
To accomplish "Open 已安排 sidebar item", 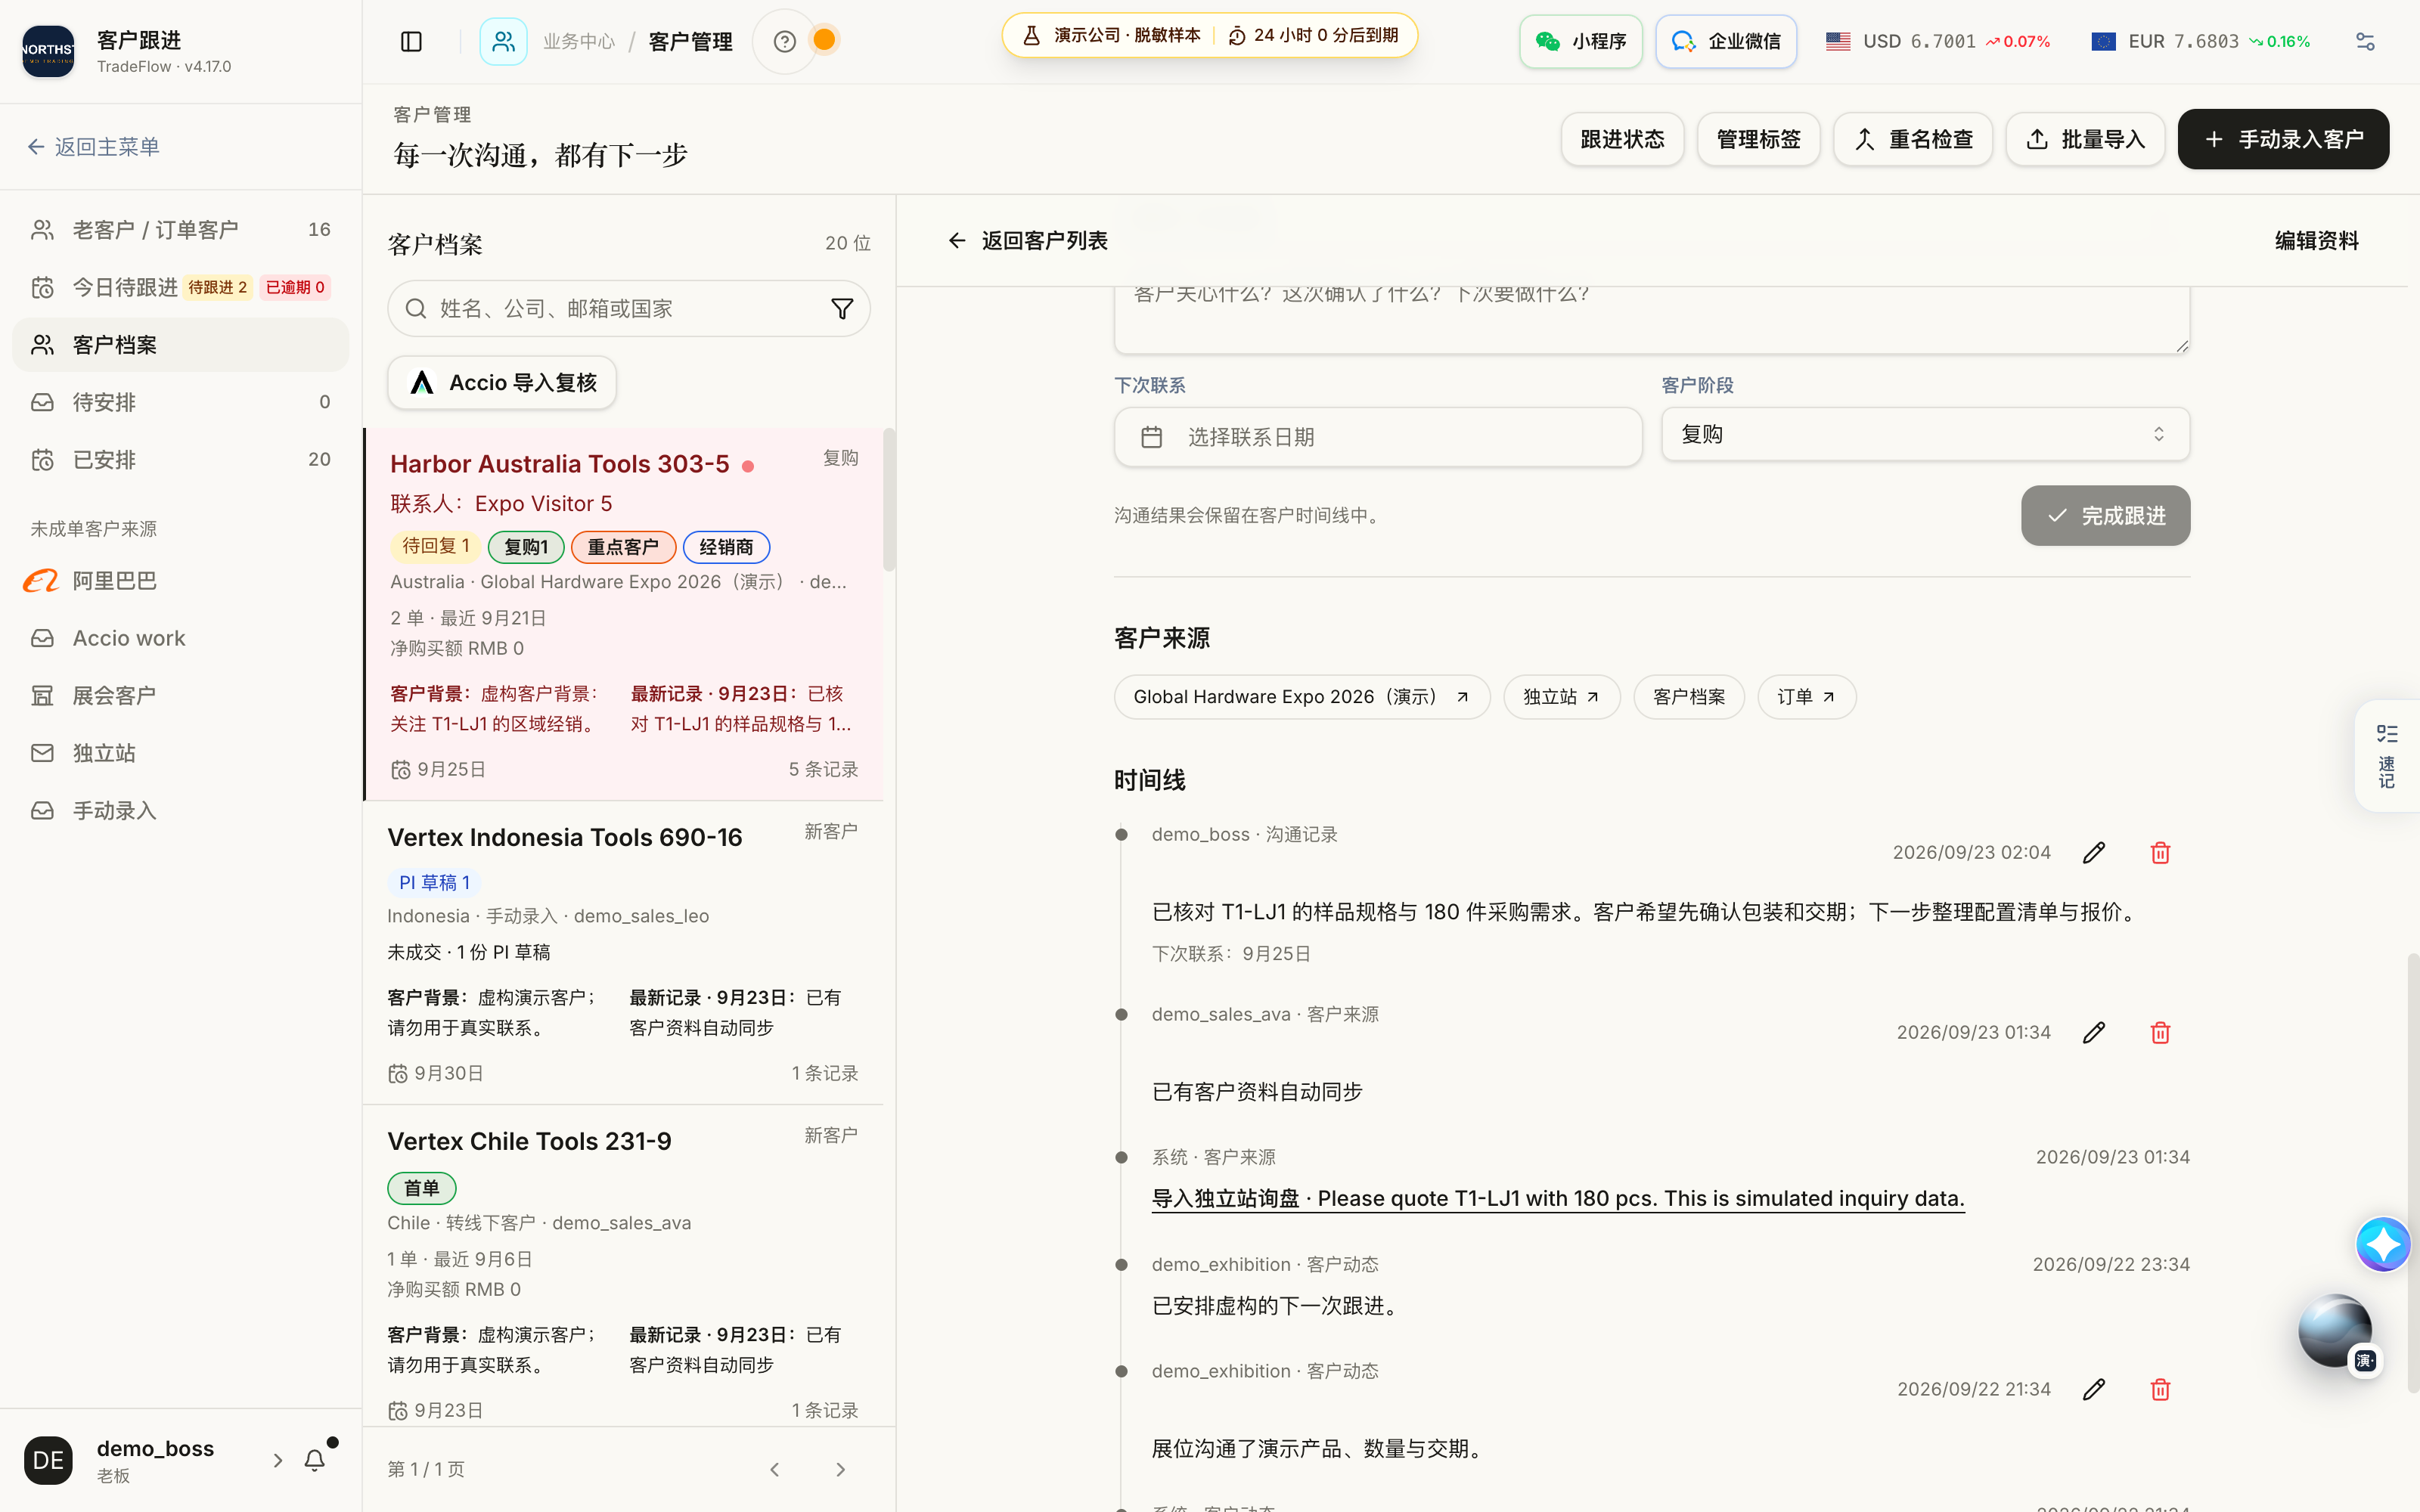I will (x=181, y=460).
